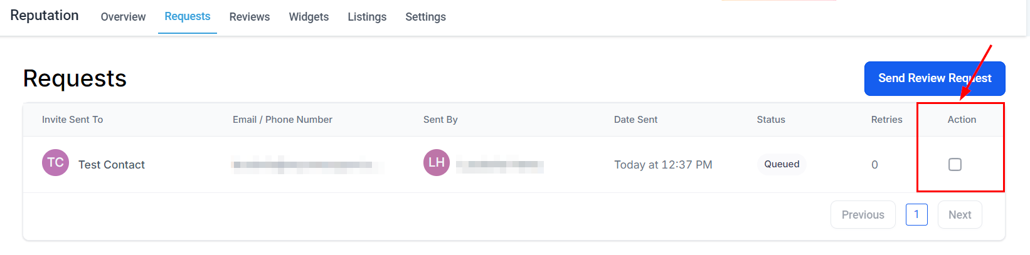Viewport: 1030px width, 255px height.
Task: Open the Settings tab
Action: point(425,17)
